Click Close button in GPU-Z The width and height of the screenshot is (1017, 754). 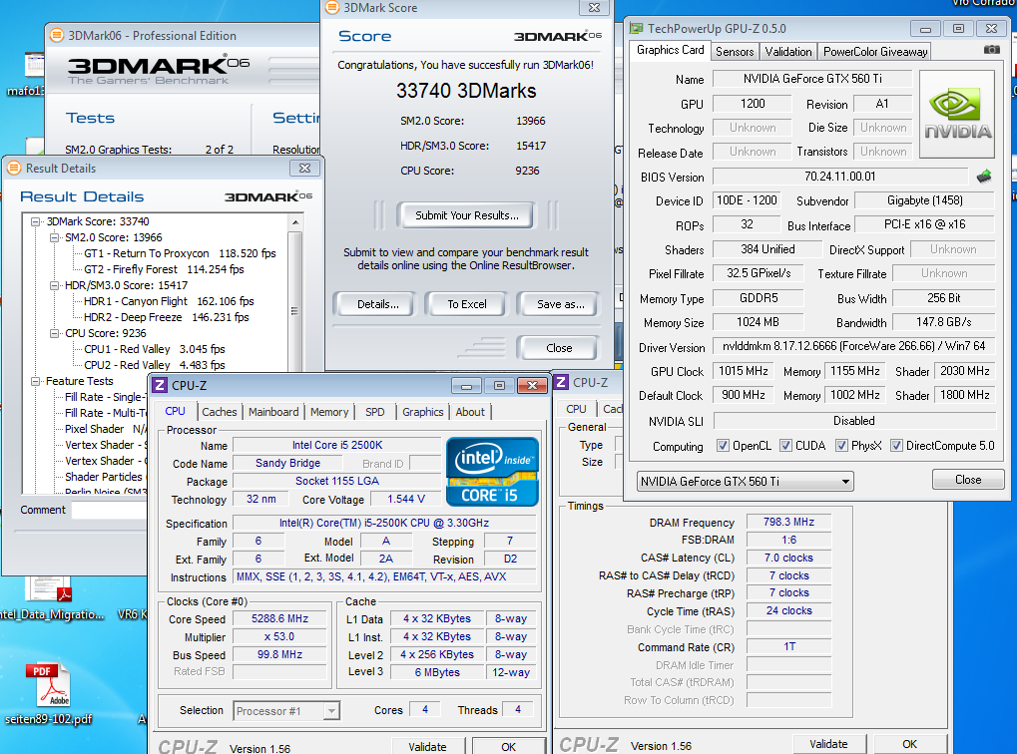[968, 480]
